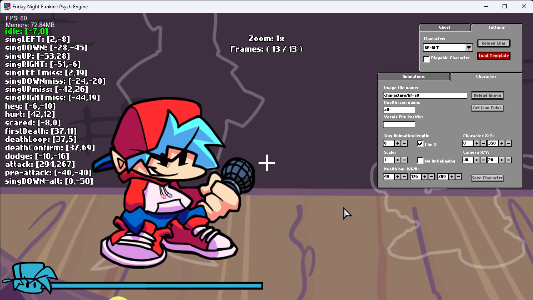This screenshot has width=533, height=300.
Task: Click the blue health bar
Action: tap(157, 286)
